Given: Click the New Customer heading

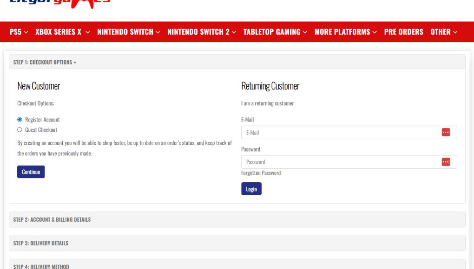Looking at the screenshot, I should tap(39, 86).
